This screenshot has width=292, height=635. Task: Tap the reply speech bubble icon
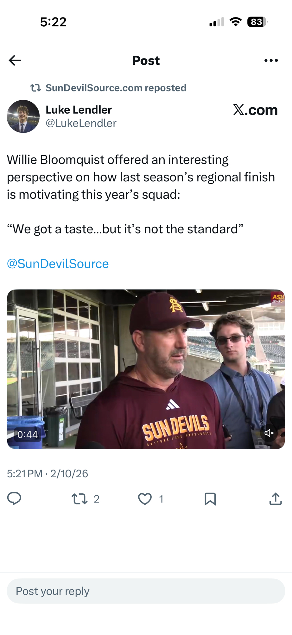[14, 498]
